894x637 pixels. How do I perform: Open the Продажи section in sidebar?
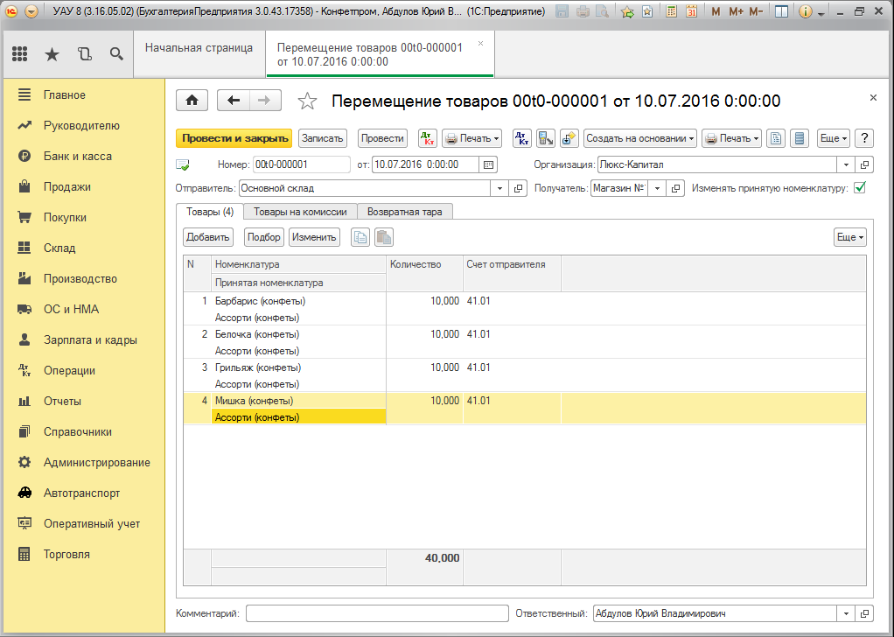click(67, 187)
